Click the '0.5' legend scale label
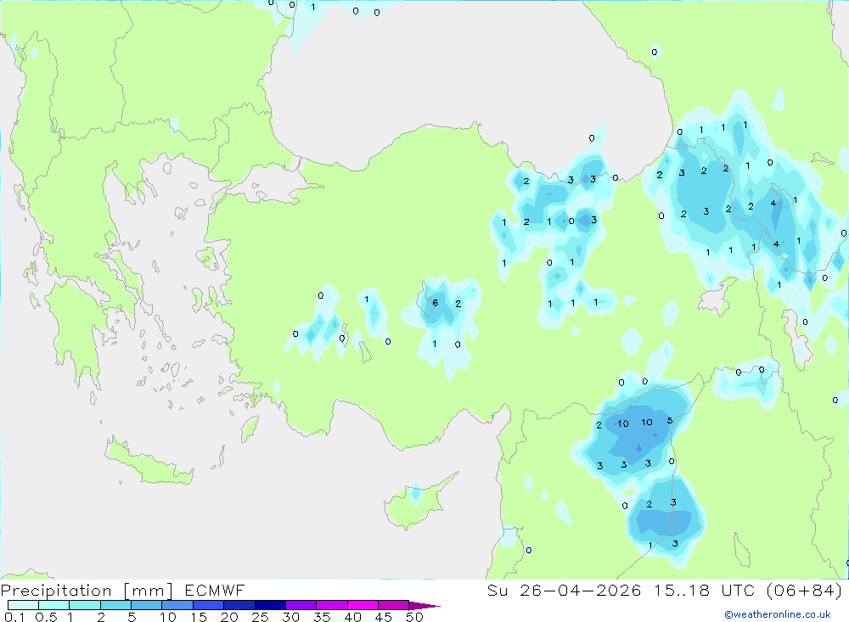The height and width of the screenshot is (622, 849). [46, 617]
